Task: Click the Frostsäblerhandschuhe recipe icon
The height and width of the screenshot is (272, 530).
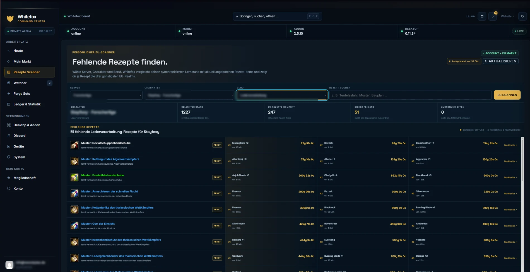Action: pyautogui.click(x=74, y=177)
